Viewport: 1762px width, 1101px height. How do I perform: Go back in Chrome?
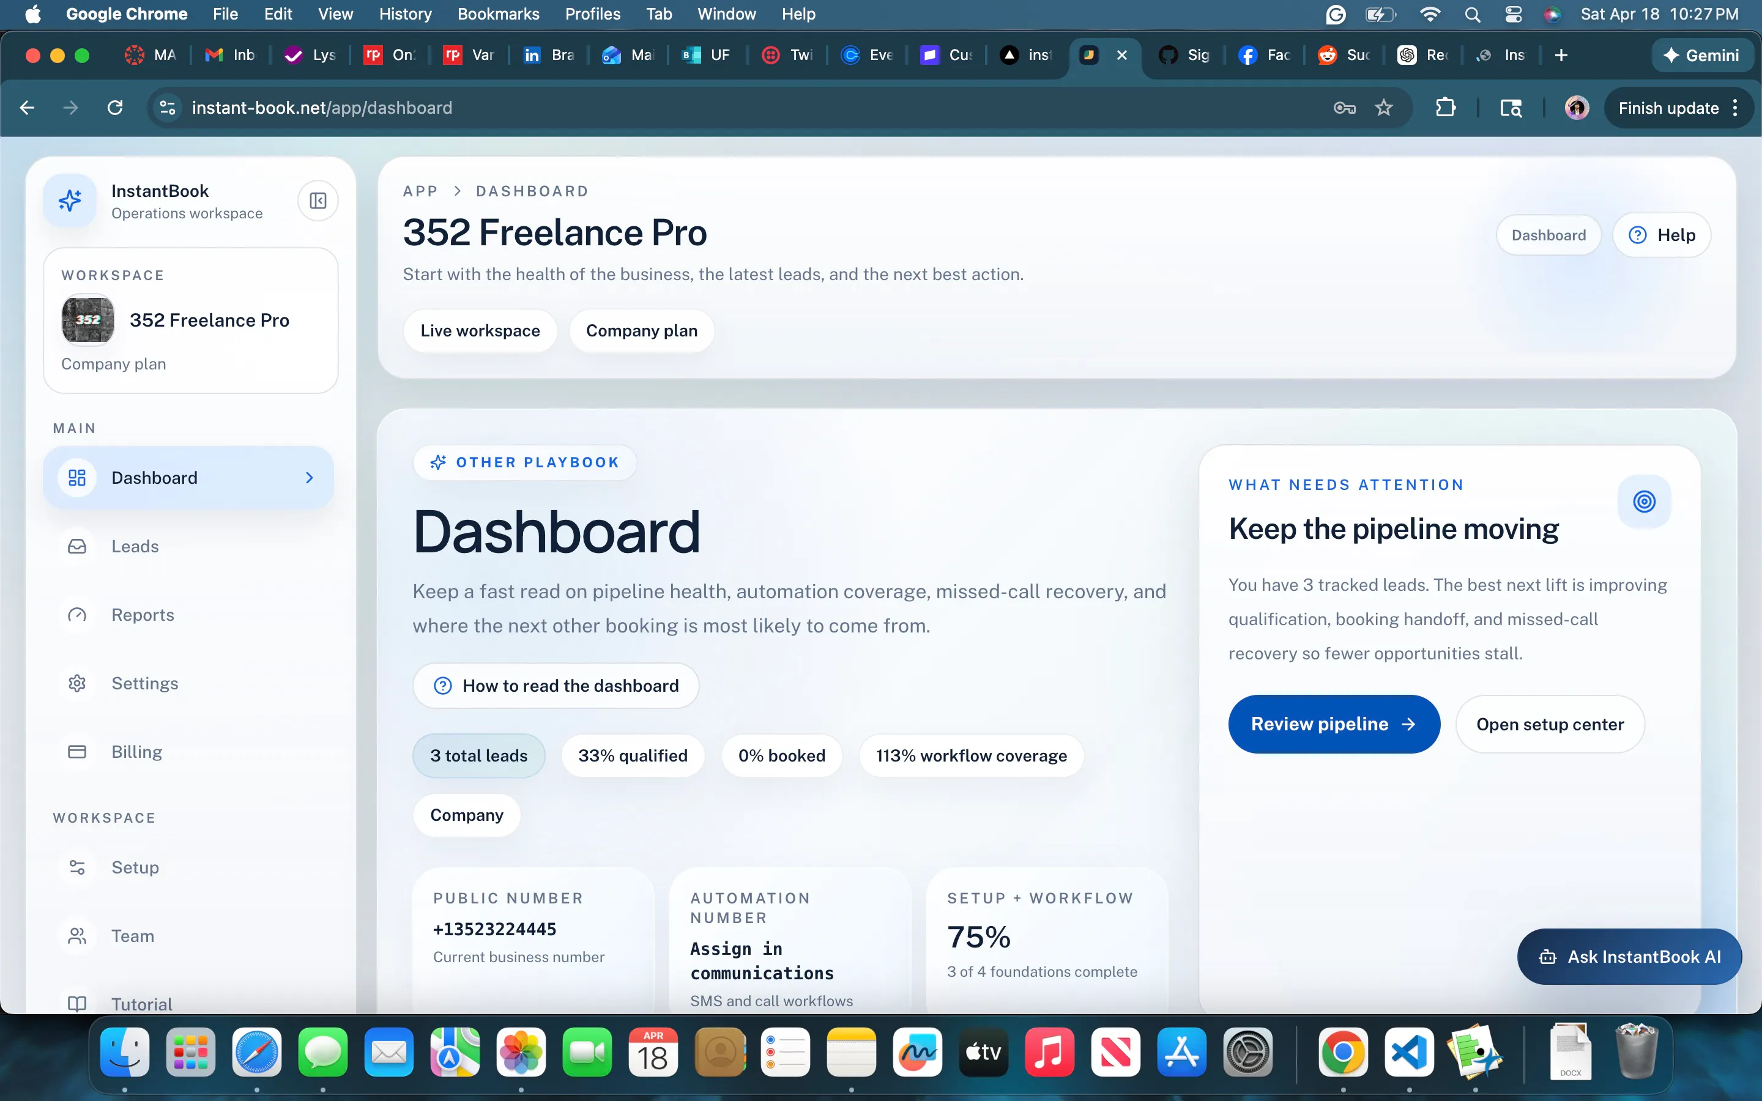tap(27, 108)
